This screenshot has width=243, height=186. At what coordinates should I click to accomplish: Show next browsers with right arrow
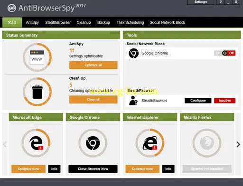click(238, 144)
